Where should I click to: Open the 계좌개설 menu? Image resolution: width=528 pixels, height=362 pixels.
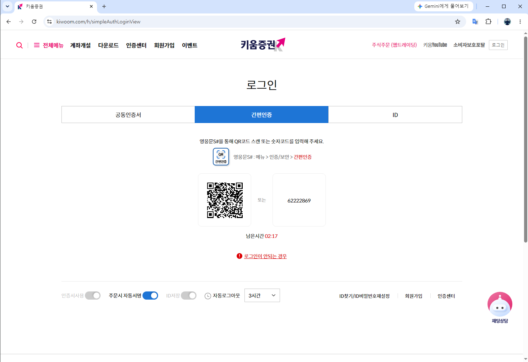[x=81, y=45]
